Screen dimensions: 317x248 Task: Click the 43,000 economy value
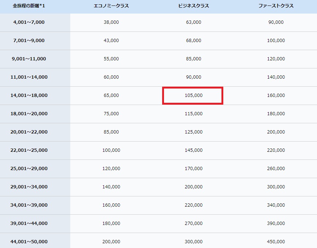111,40
